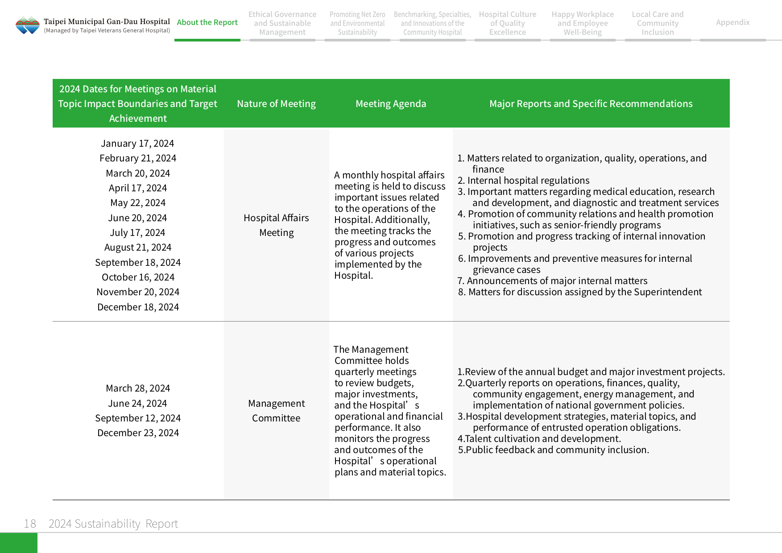Image resolution: width=782 pixels, height=553 pixels.
Task: Select the date February 21, 2024
Action: point(138,158)
